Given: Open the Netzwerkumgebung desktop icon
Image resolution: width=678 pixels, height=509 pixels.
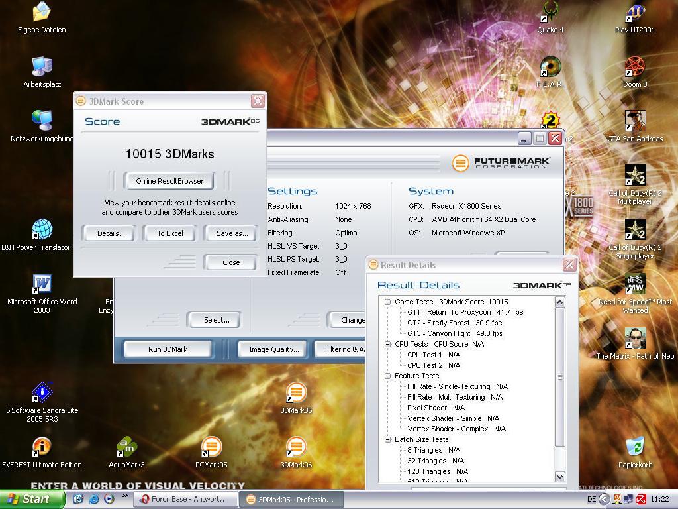Looking at the screenshot, I should click(x=42, y=125).
